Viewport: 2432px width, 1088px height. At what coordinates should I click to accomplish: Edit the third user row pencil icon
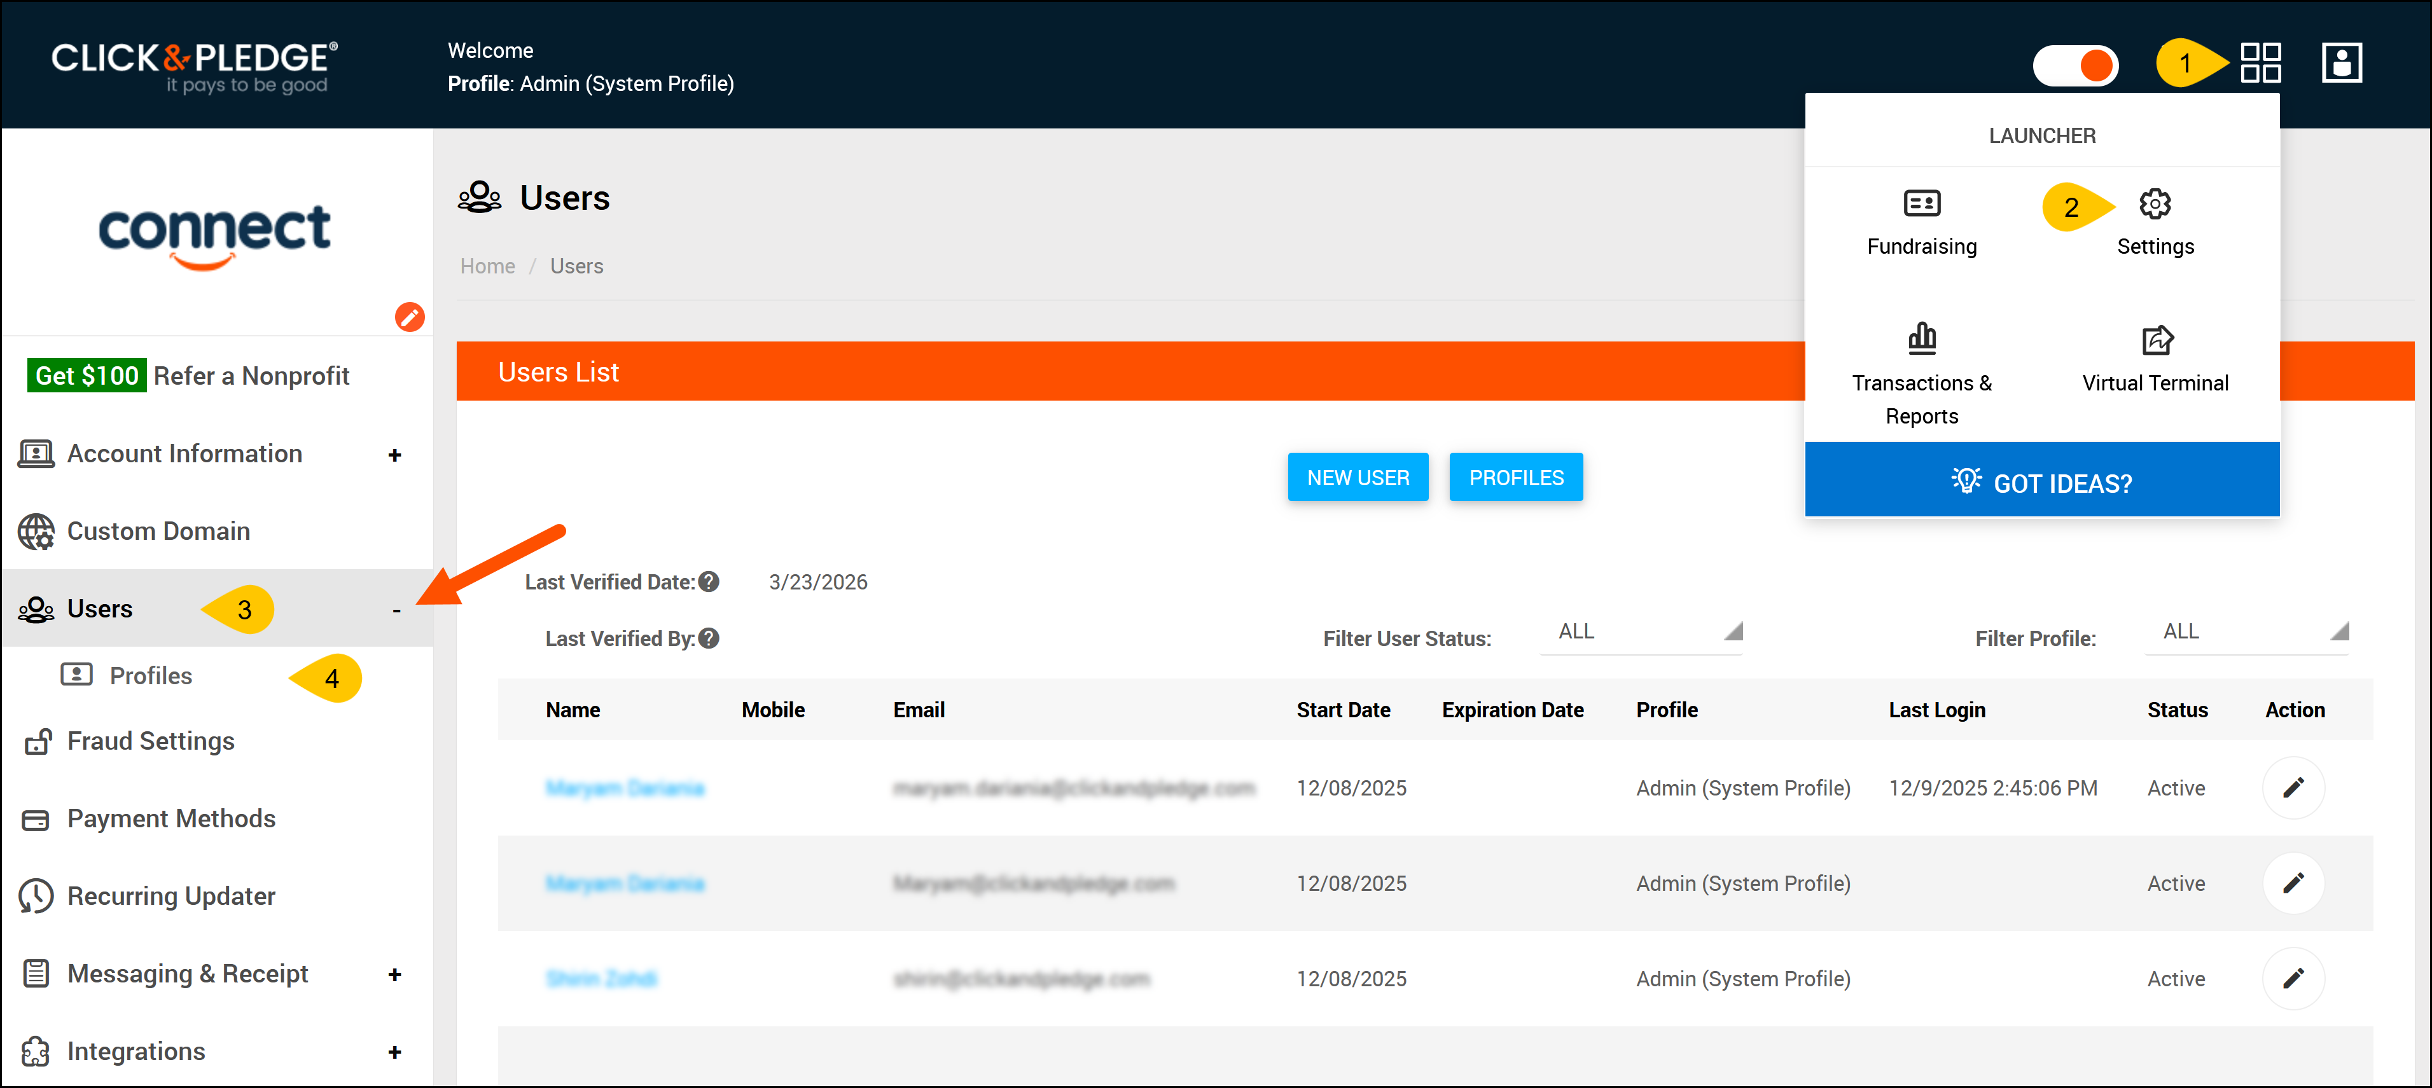point(2292,979)
